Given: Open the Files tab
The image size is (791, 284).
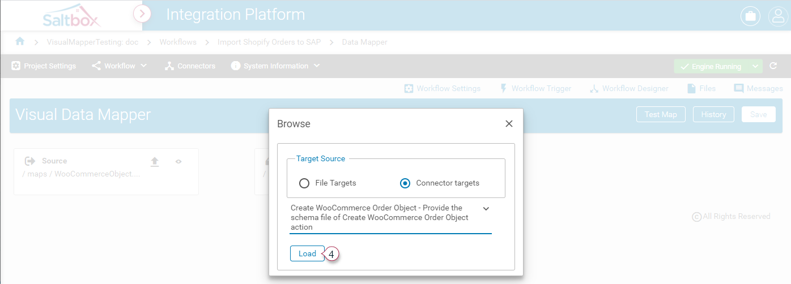Looking at the screenshot, I should (x=701, y=88).
